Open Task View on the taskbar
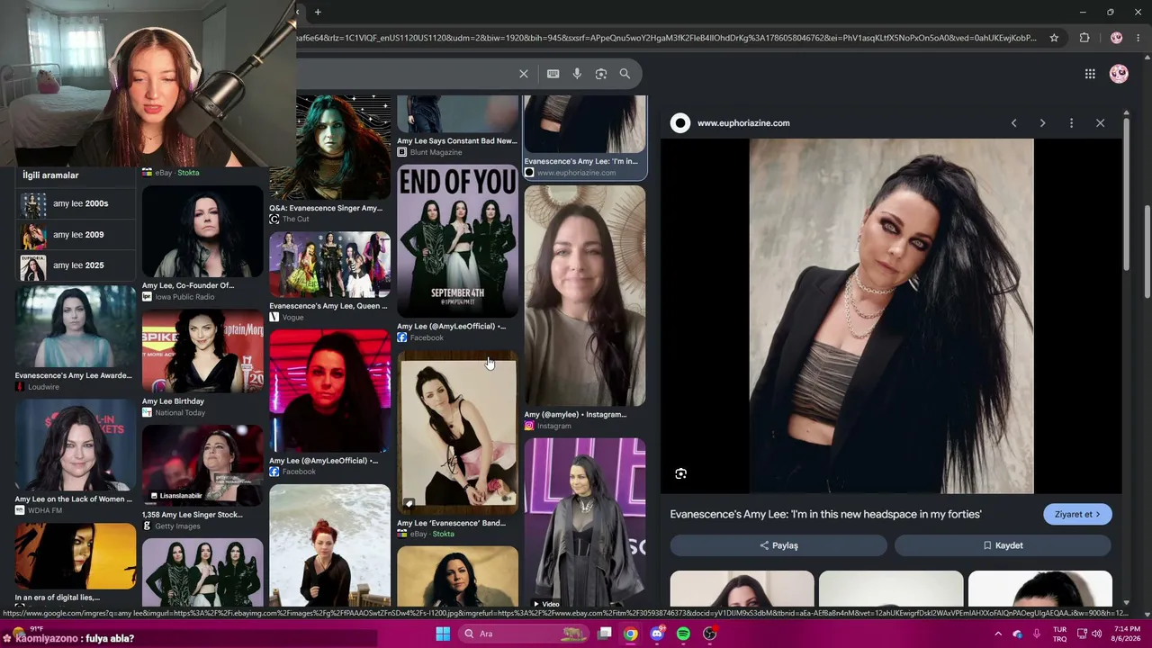Image resolution: width=1152 pixels, height=648 pixels. click(605, 634)
